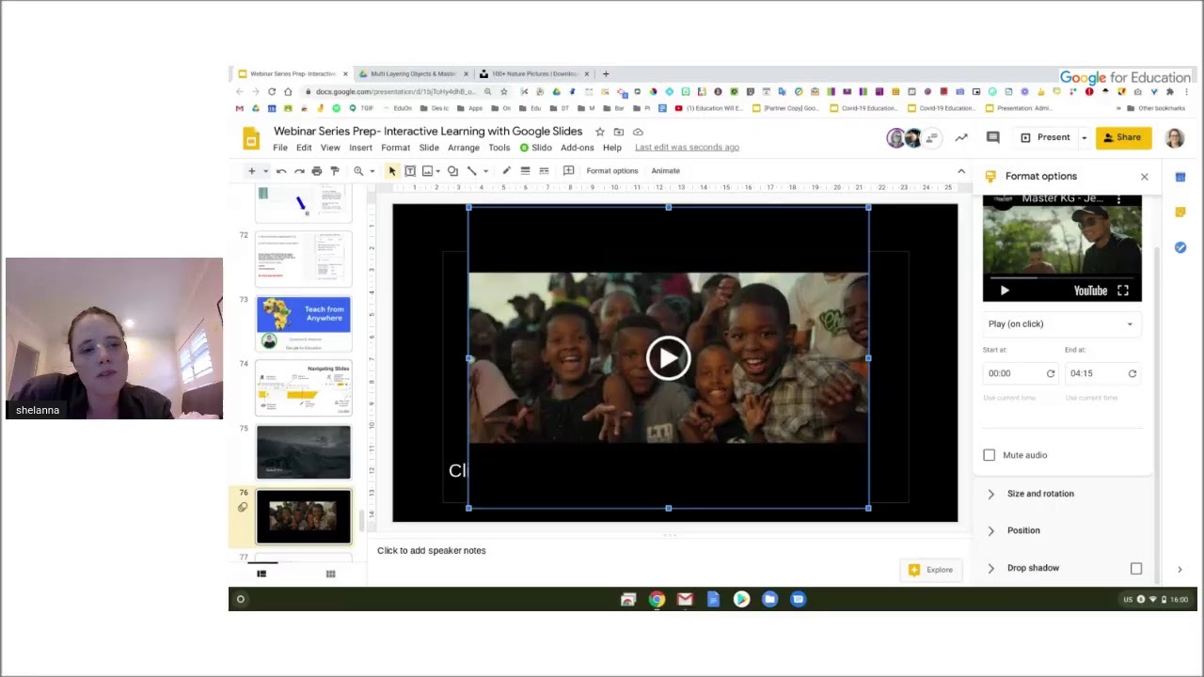Switch to filmstrip view icon
Screen dimensions: 1204x677
click(261, 574)
